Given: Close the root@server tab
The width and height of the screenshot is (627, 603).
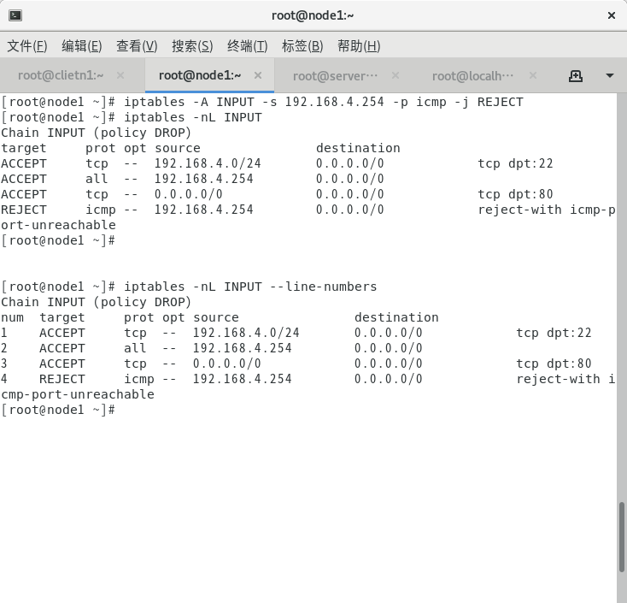Looking at the screenshot, I should point(396,75).
